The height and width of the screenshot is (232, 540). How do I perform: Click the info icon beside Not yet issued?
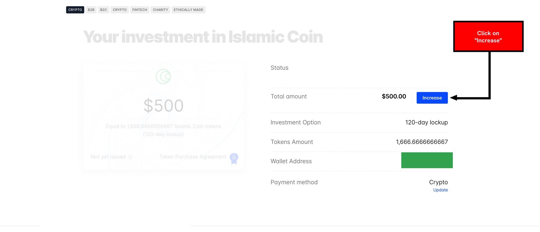pos(130,157)
